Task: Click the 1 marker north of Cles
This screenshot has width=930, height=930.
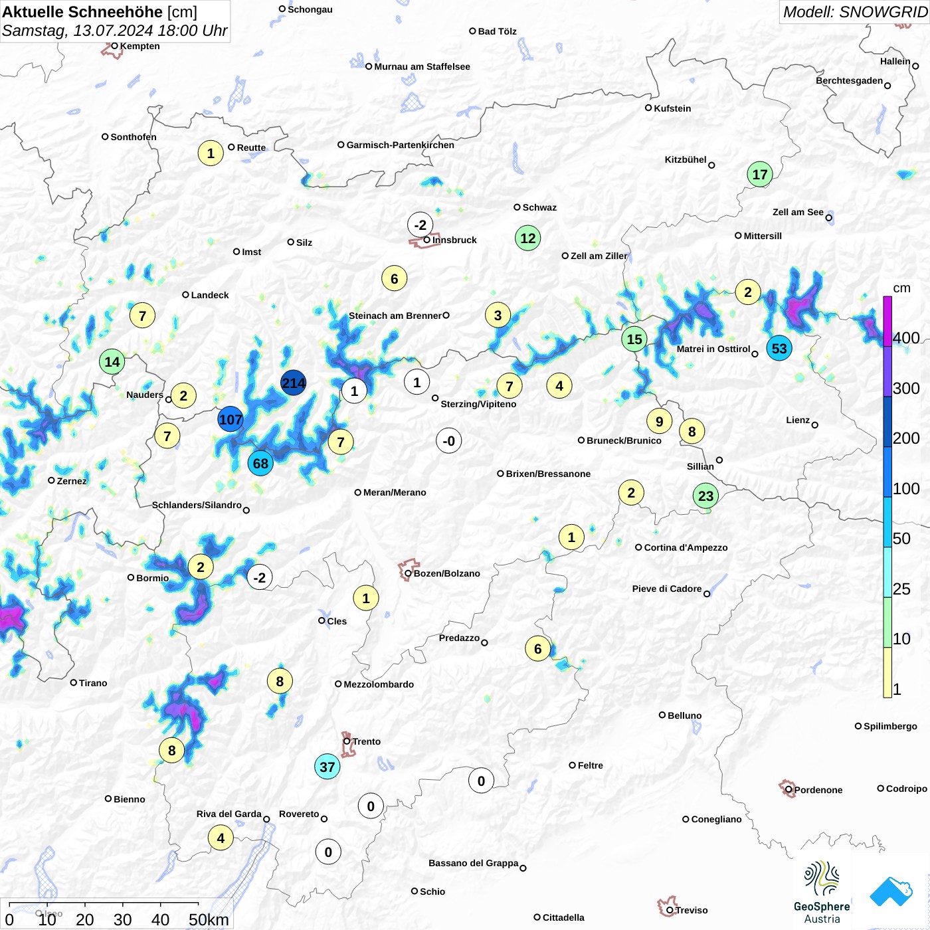Action: coord(366,599)
